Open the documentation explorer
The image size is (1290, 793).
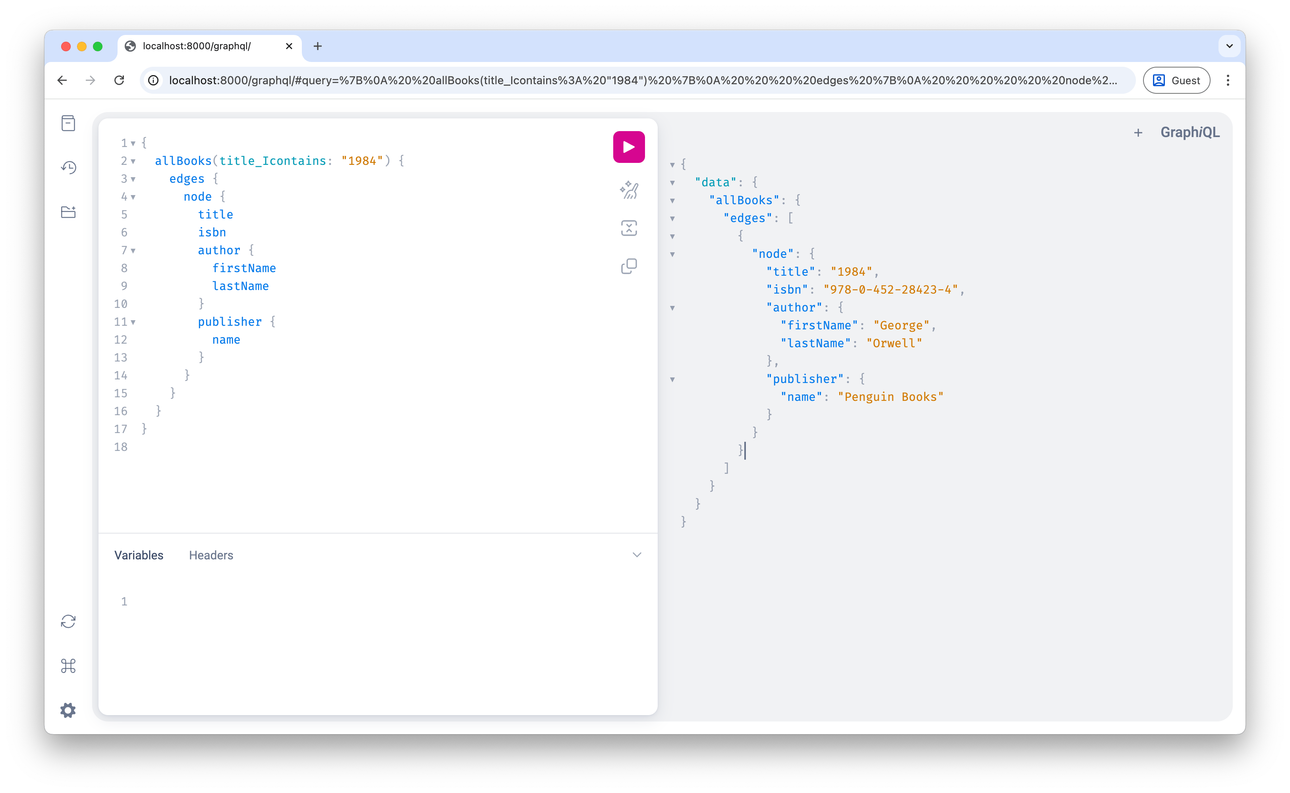coord(68,123)
